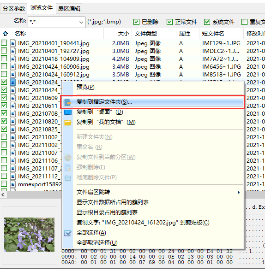The width and height of the screenshot is (265, 271).
Task: Select 预览(P) in the context menu
Action: coord(85,87)
